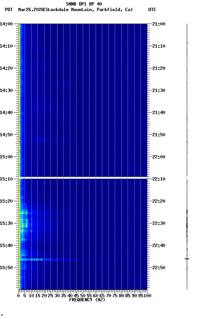Click the seismogram spike near 22:46 UTC
The width and height of the screenshot is (203, 319).
click(x=187, y=259)
